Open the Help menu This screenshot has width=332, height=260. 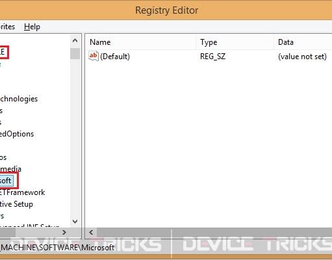[x=32, y=27]
